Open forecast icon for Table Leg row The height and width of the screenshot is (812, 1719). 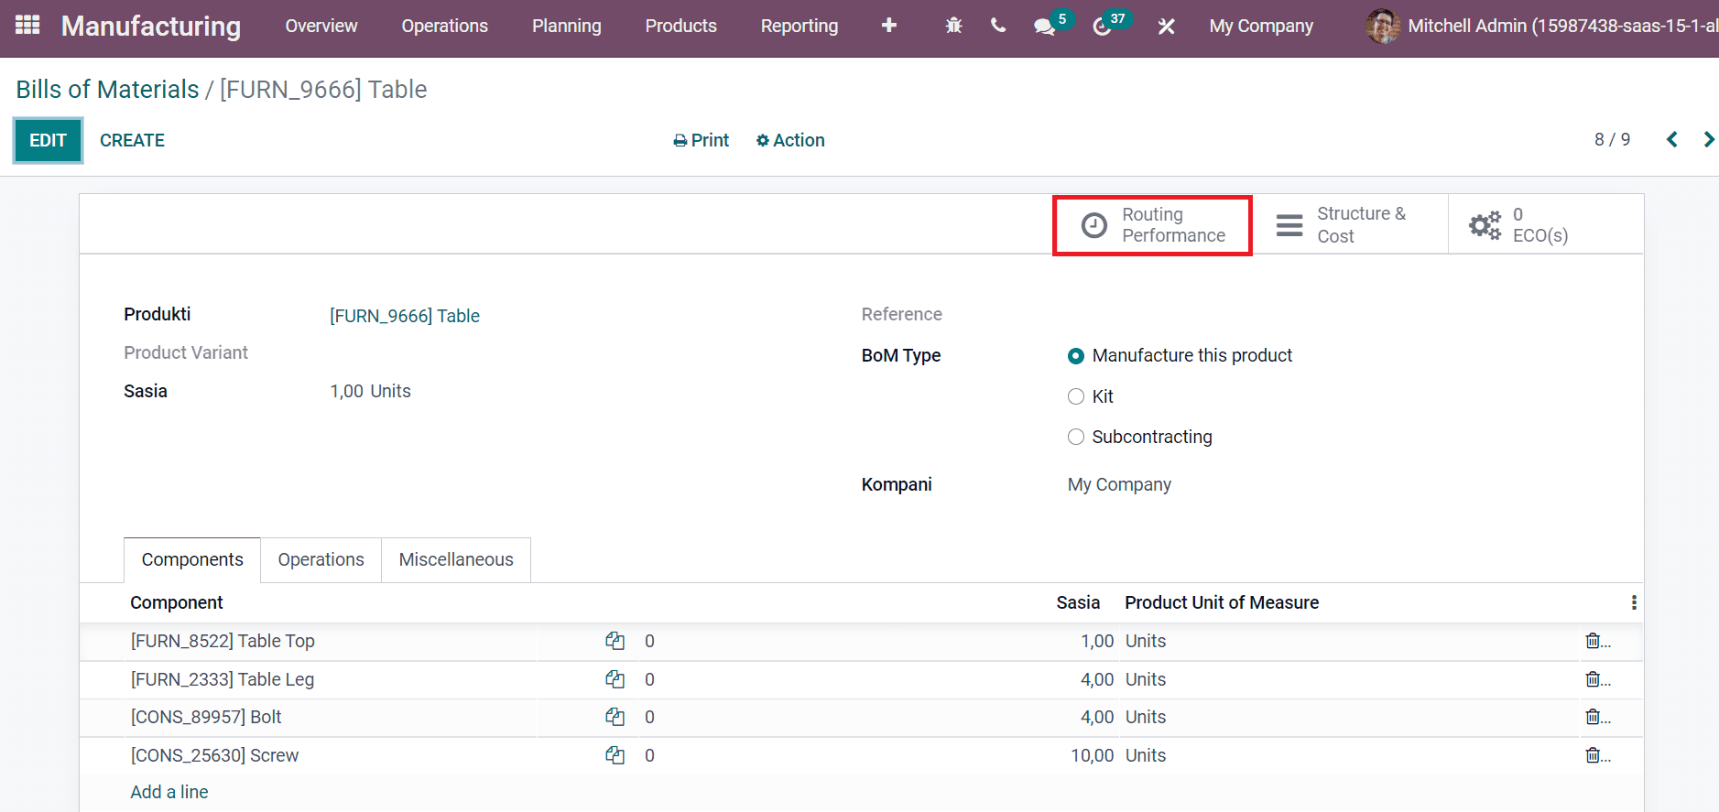615,679
